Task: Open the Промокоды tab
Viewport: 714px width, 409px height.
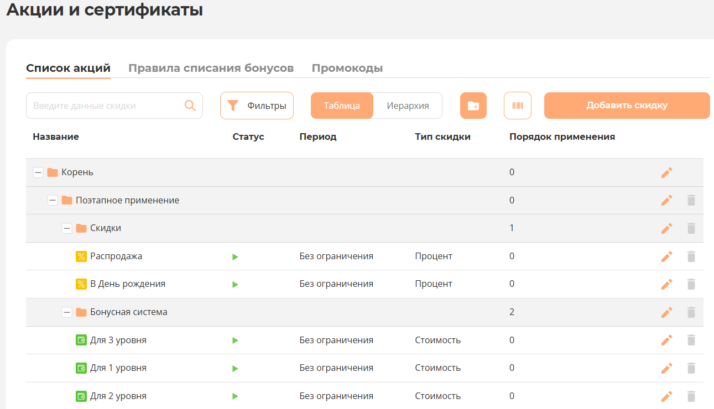Action: pyautogui.click(x=347, y=69)
